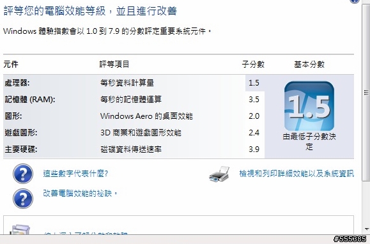Click the 子分數 column header
This screenshot has height=244, width=370.
pyautogui.click(x=253, y=64)
